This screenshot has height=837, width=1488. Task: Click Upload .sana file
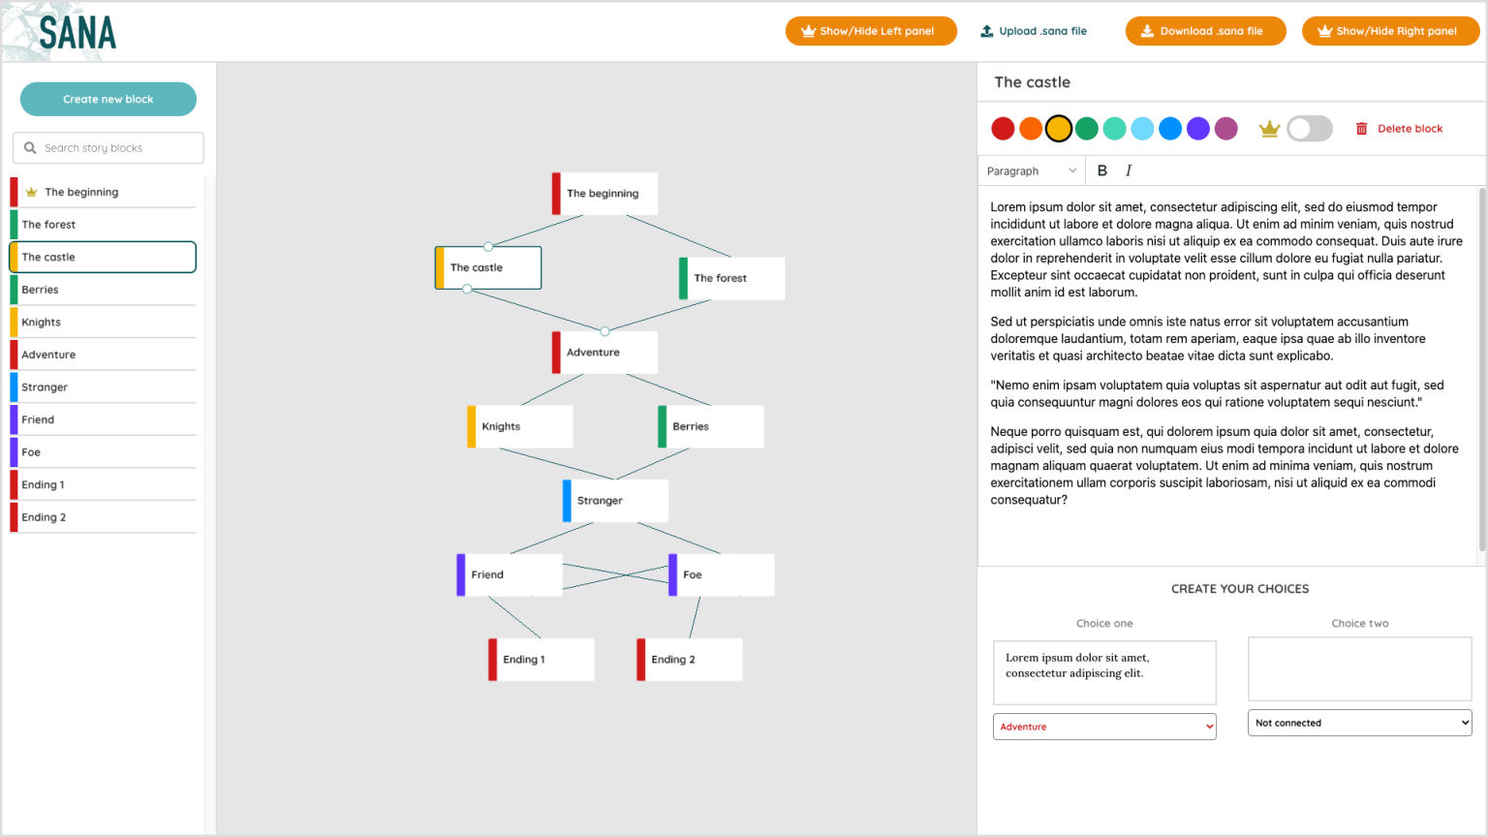point(1034,31)
